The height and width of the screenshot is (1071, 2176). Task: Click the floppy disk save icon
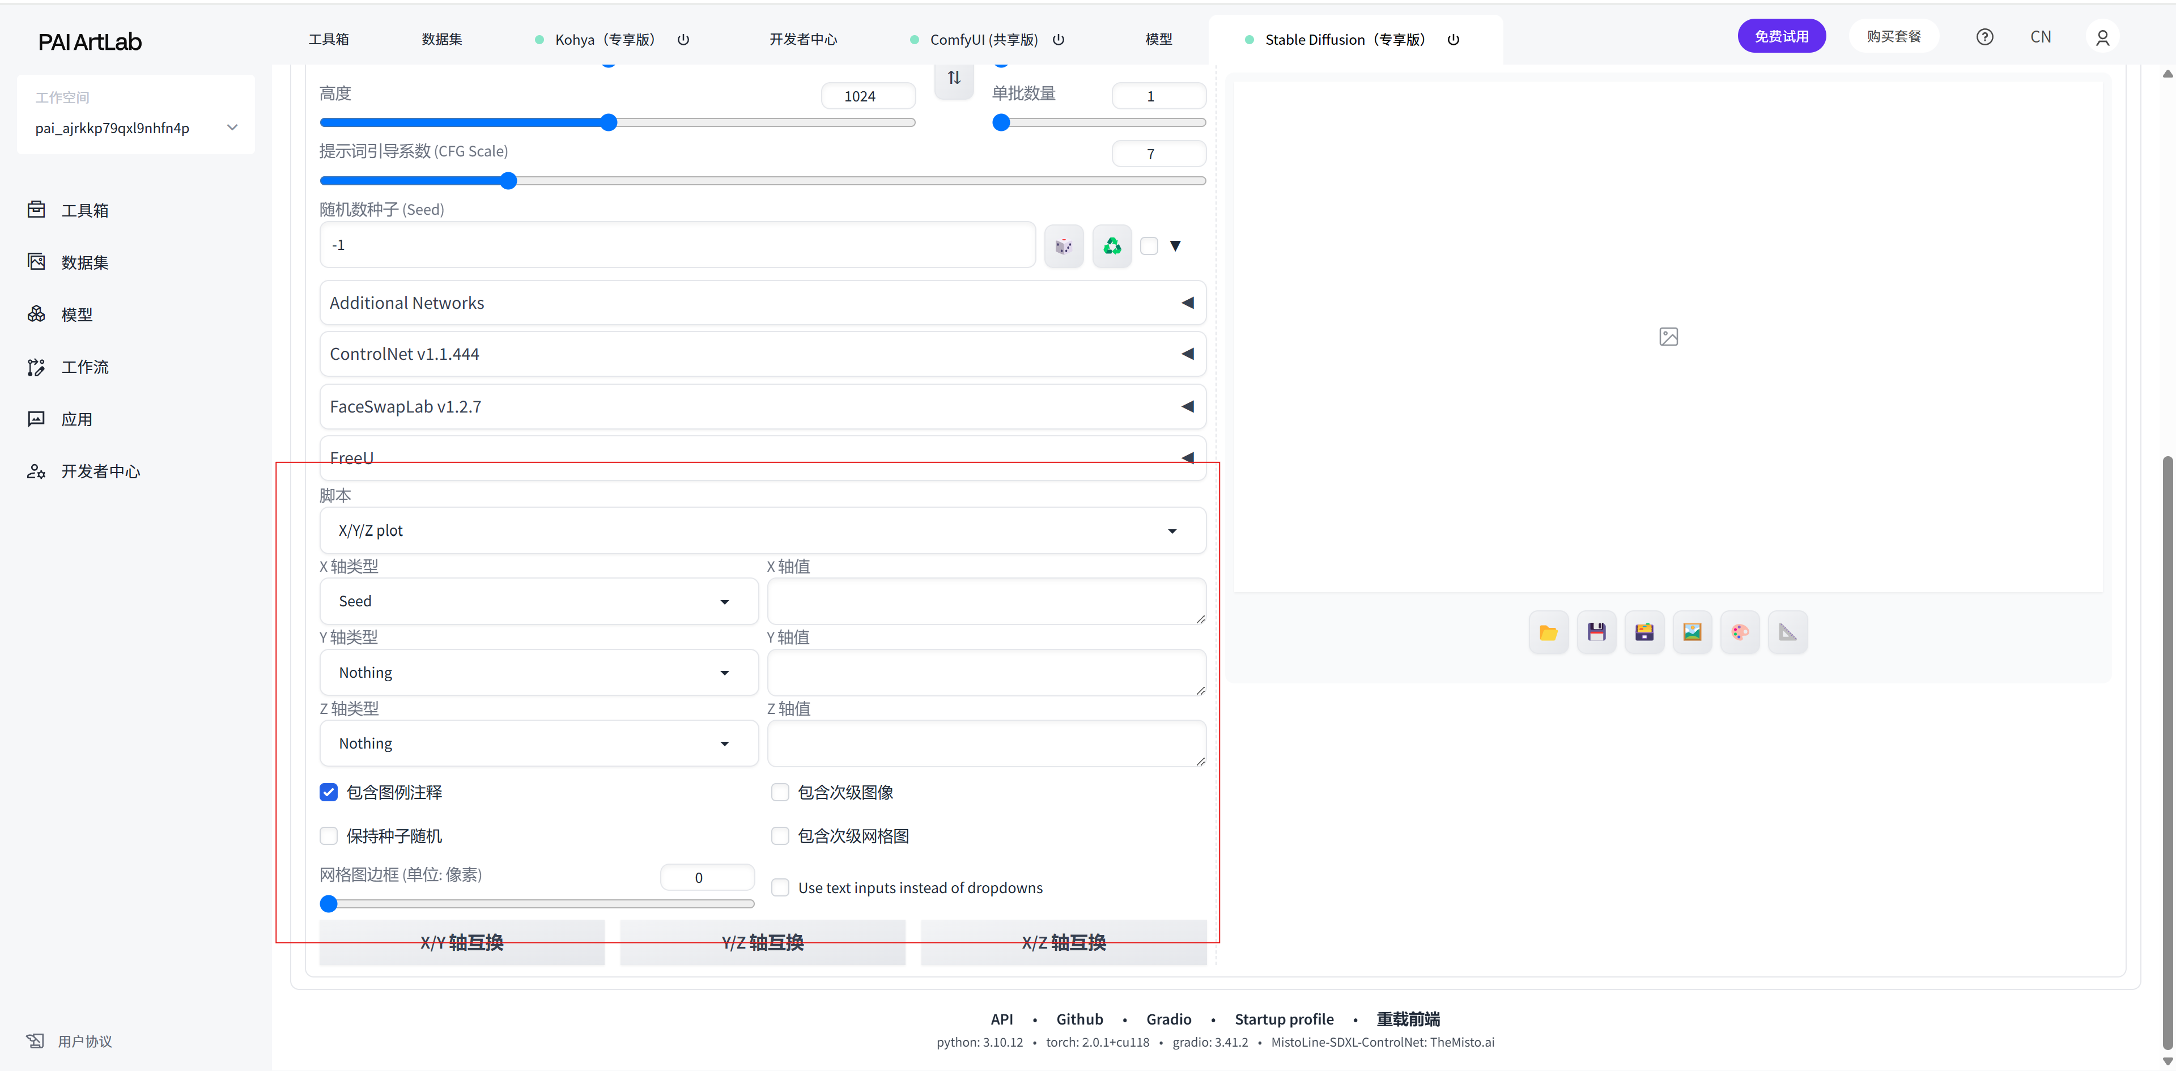pos(1596,632)
